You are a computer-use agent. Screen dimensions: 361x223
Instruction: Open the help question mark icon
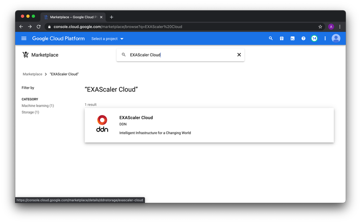(x=304, y=38)
